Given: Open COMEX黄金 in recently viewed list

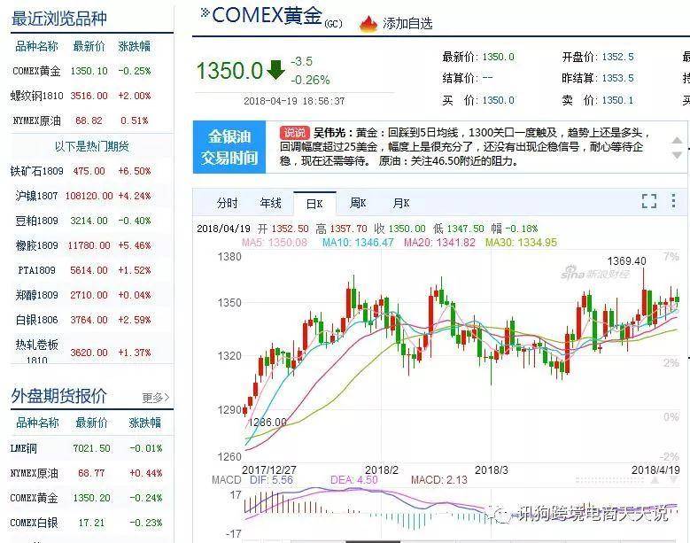Looking at the screenshot, I should pos(36,71).
